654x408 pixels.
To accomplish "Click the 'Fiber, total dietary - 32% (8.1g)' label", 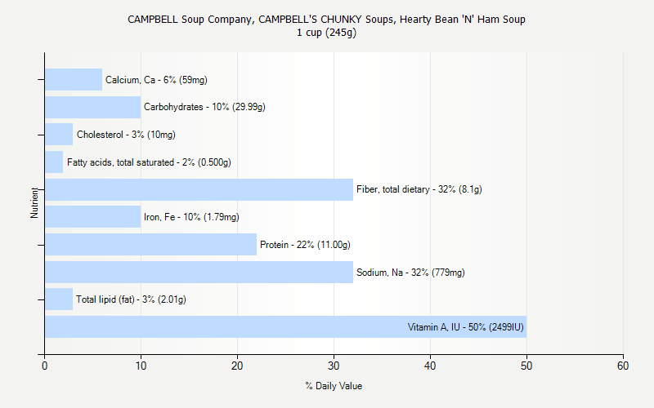I will click(419, 189).
